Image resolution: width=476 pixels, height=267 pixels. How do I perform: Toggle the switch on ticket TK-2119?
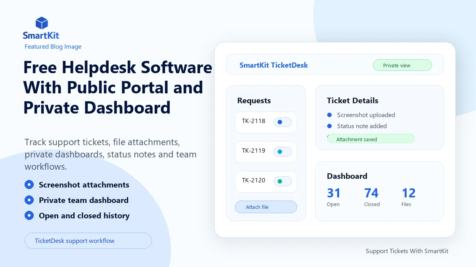point(283,152)
